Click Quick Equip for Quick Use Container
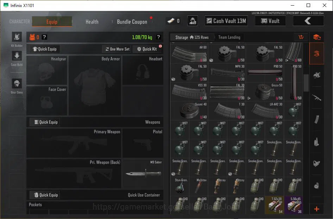Screen dimensions: 333x219 coord(45,195)
